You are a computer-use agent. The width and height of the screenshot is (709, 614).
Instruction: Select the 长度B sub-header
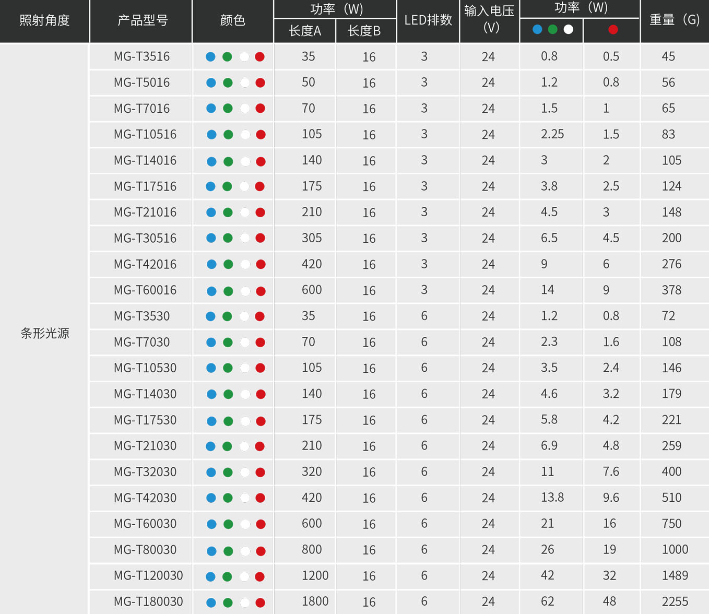[364, 31]
